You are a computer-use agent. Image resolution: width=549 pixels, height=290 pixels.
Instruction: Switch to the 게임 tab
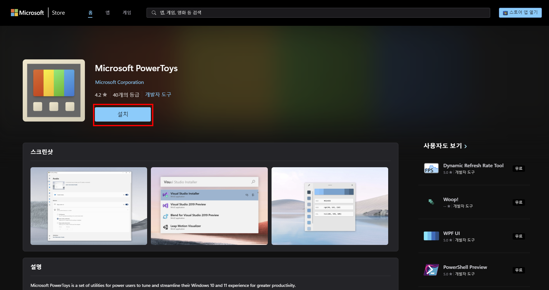tap(127, 12)
